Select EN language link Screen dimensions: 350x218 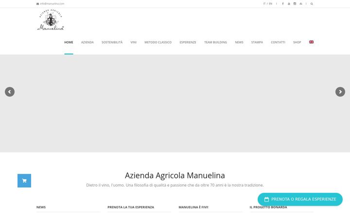tap(271, 4)
